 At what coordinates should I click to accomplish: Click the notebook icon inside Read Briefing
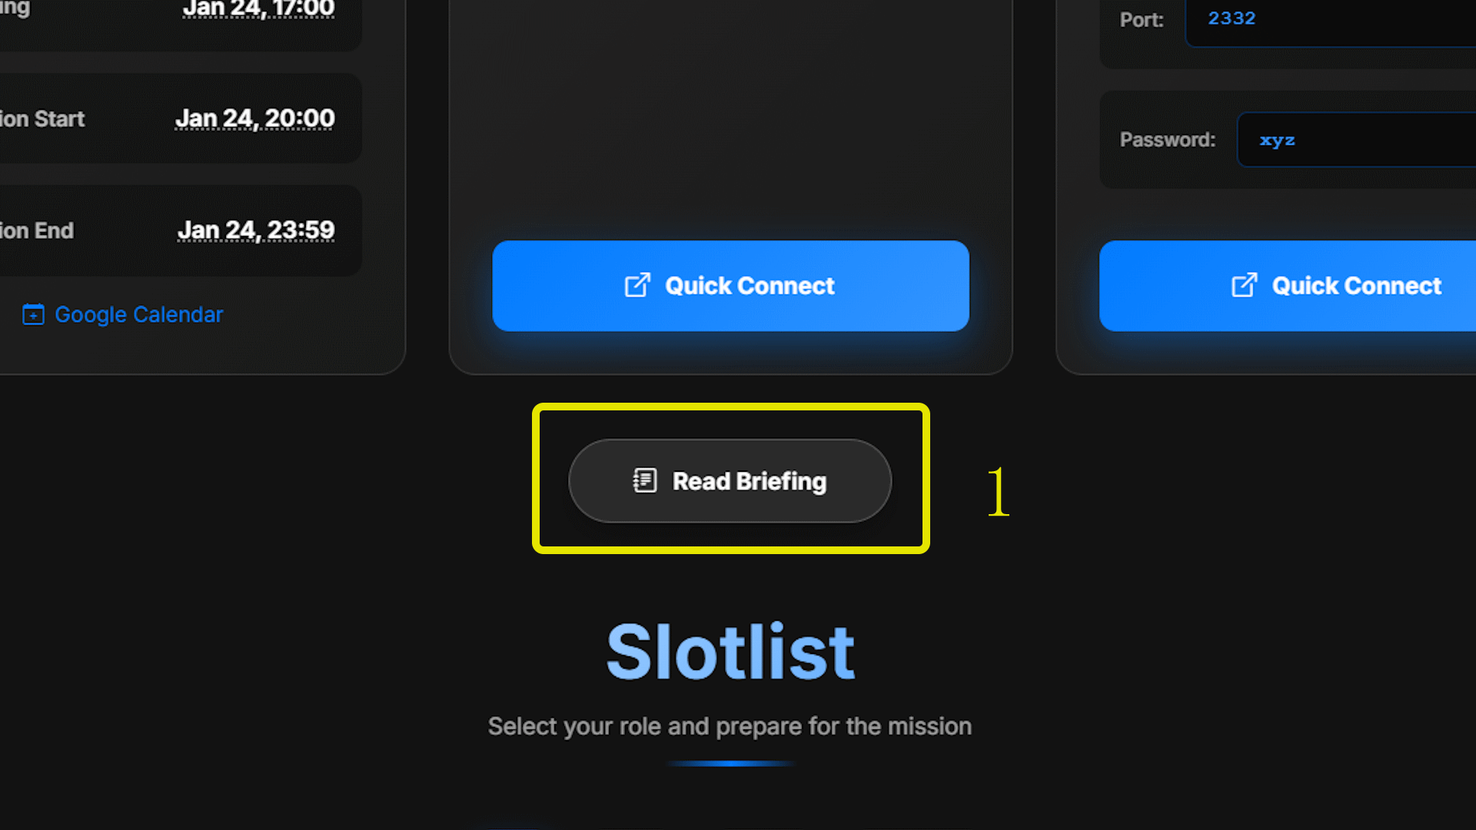[x=643, y=480]
